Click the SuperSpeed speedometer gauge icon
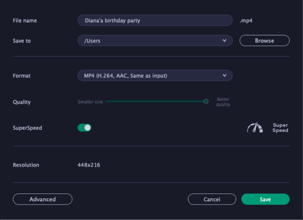Image resolution: width=303 pixels, height=220 pixels. (255, 127)
